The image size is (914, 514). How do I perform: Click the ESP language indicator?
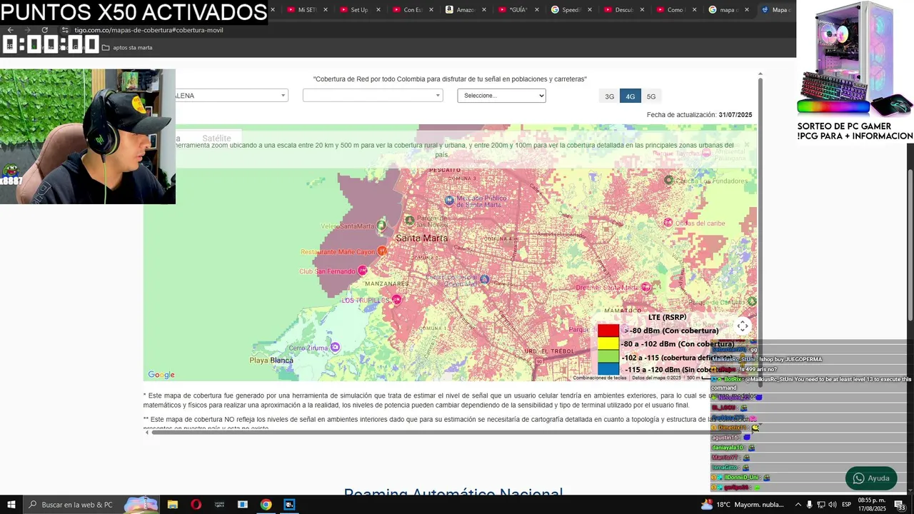point(846,505)
